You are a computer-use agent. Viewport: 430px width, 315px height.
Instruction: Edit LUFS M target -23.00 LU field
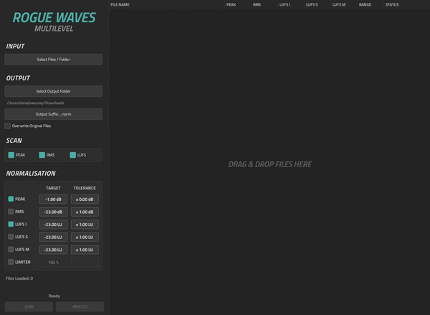54,250
